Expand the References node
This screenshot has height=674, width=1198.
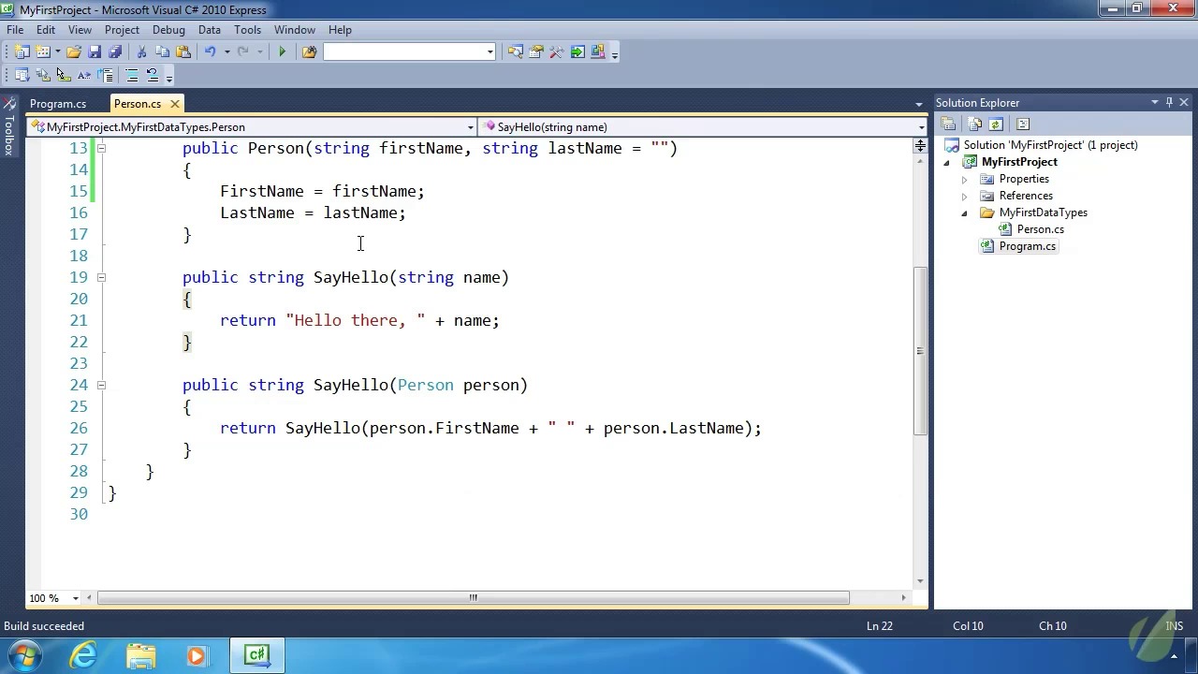(x=964, y=196)
